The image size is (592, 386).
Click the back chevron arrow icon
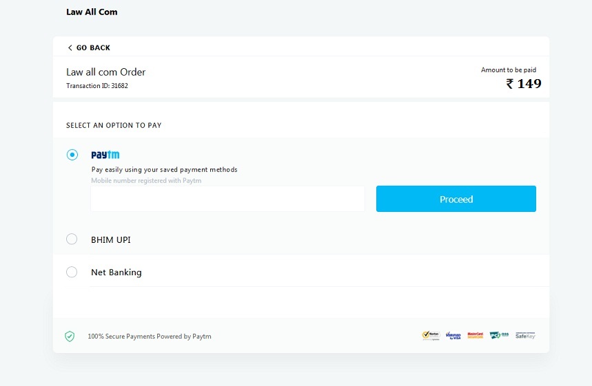[x=70, y=48]
